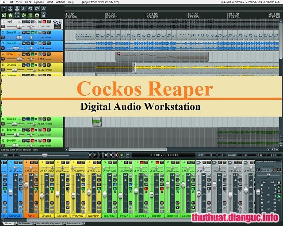Click the Open Project toolbar icon
The width and height of the screenshot is (283, 226).
coord(11,8)
